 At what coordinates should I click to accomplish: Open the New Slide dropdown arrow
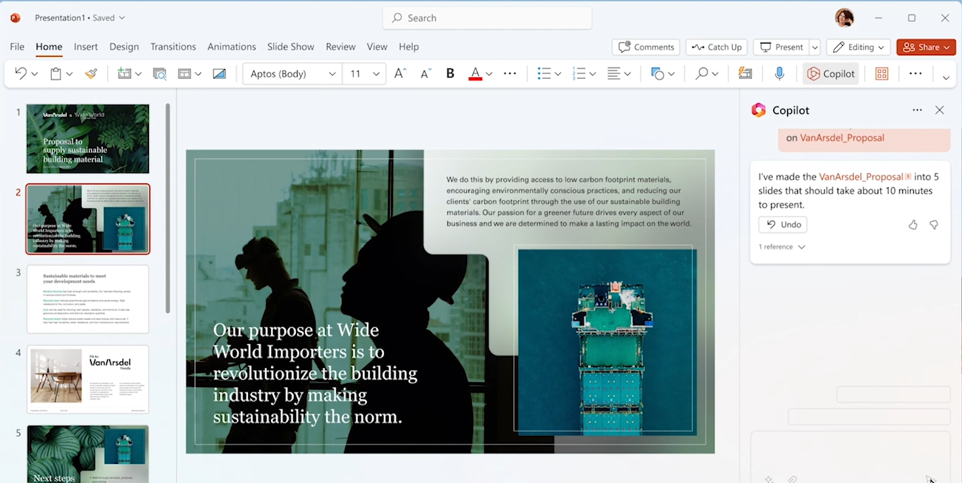[x=138, y=74]
